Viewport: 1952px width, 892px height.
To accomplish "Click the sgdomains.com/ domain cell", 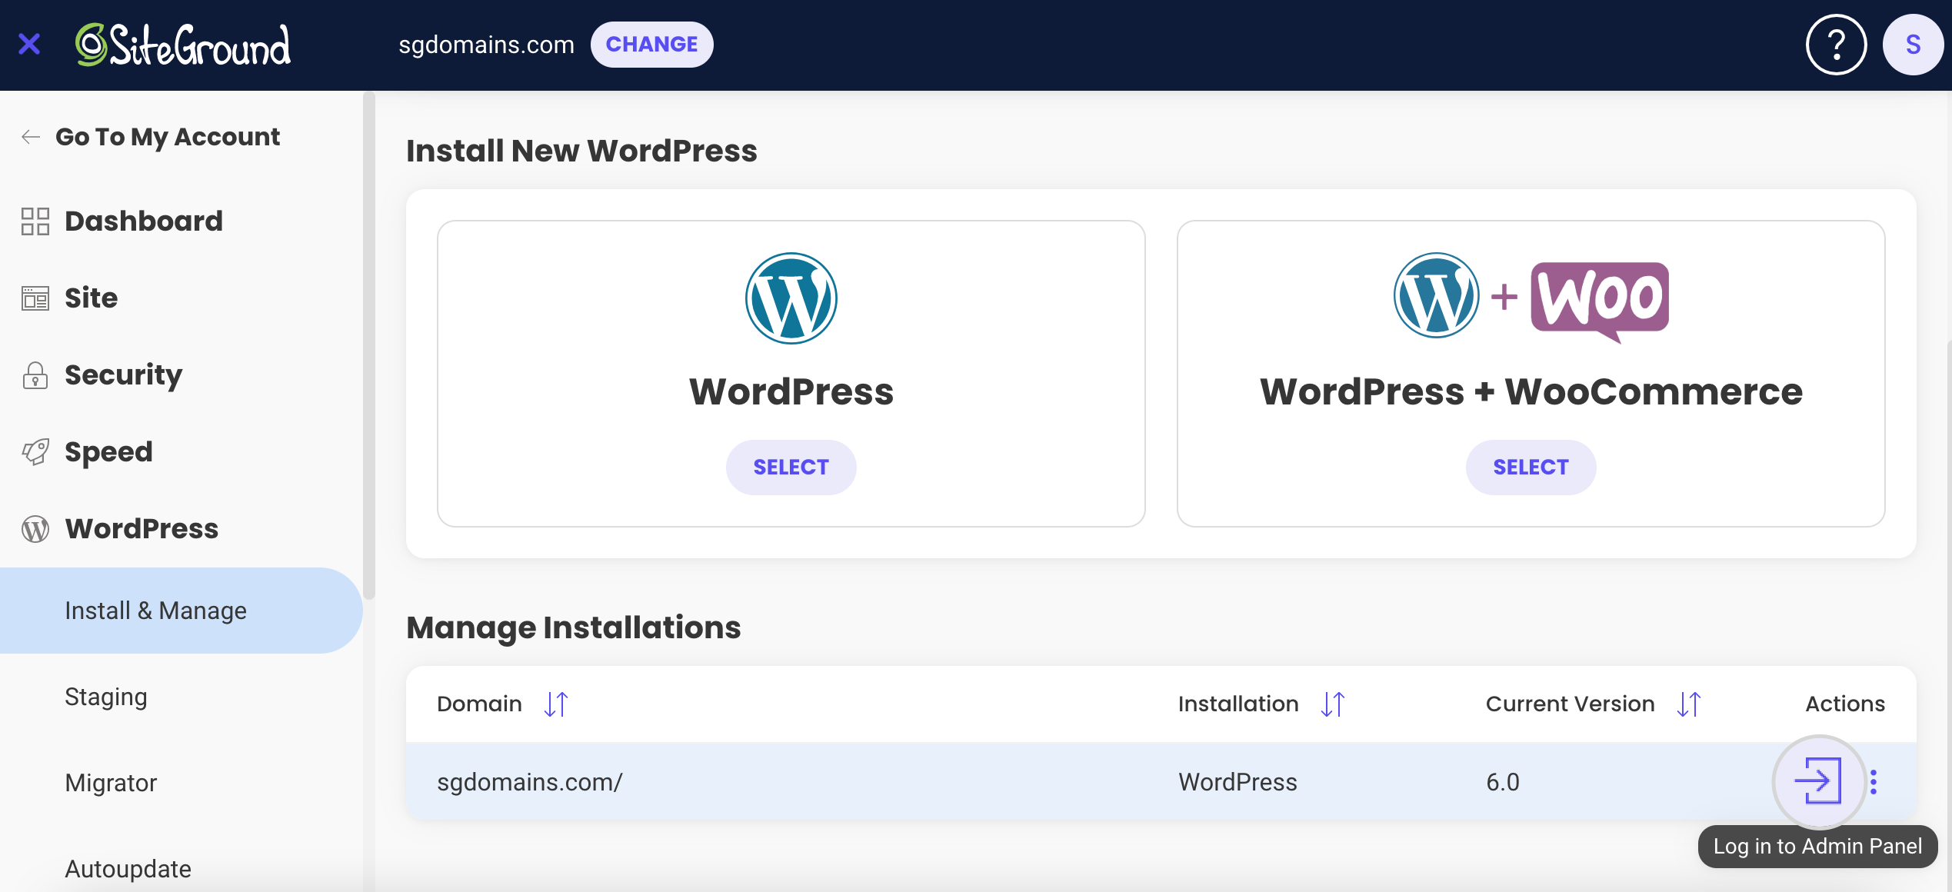I will [530, 781].
